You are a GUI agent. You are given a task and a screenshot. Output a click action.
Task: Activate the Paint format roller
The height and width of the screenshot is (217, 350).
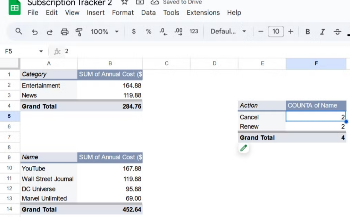pyautogui.click(x=79, y=32)
